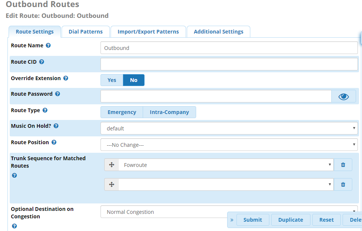This screenshot has height=231, width=362.
Task: Set Override Extension to Yes
Action: [112, 80]
